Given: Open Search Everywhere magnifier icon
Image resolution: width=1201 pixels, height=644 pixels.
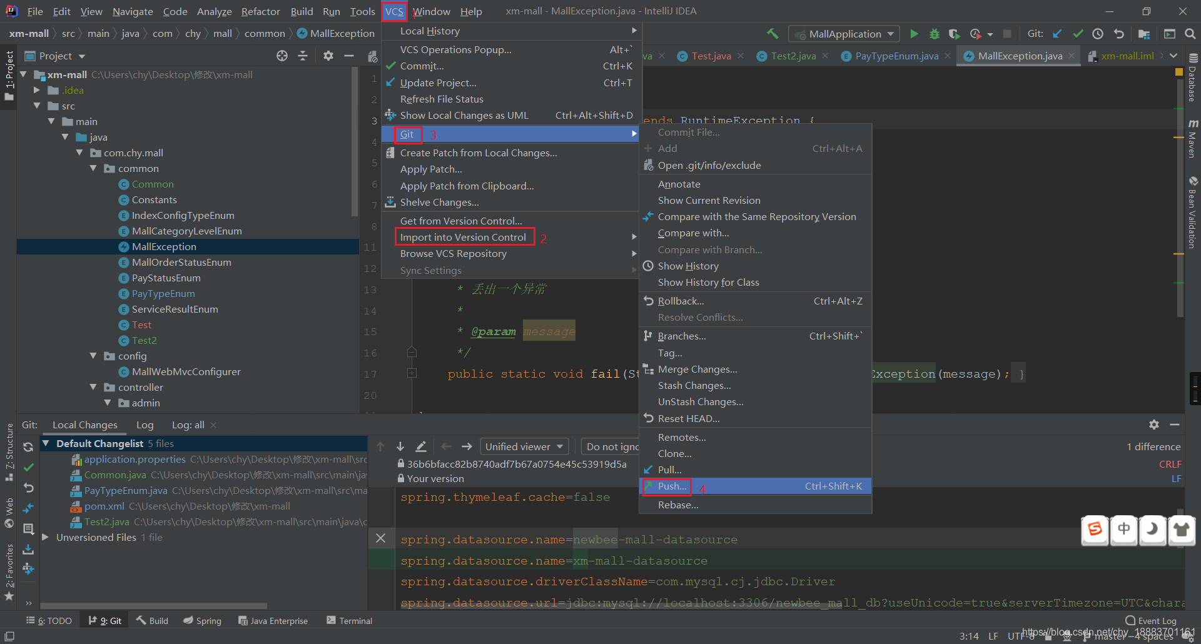Looking at the screenshot, I should point(1190,34).
